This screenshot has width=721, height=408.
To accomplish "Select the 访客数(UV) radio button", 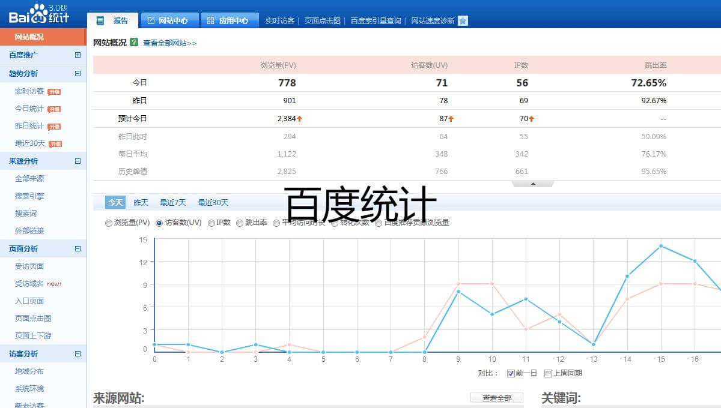I will click(x=159, y=223).
